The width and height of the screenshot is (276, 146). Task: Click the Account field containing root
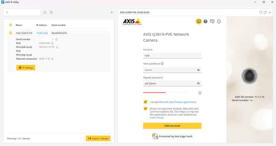[x=172, y=55]
